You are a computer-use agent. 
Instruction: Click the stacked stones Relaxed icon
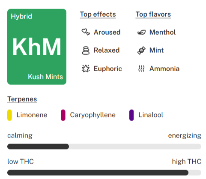tap(86, 51)
